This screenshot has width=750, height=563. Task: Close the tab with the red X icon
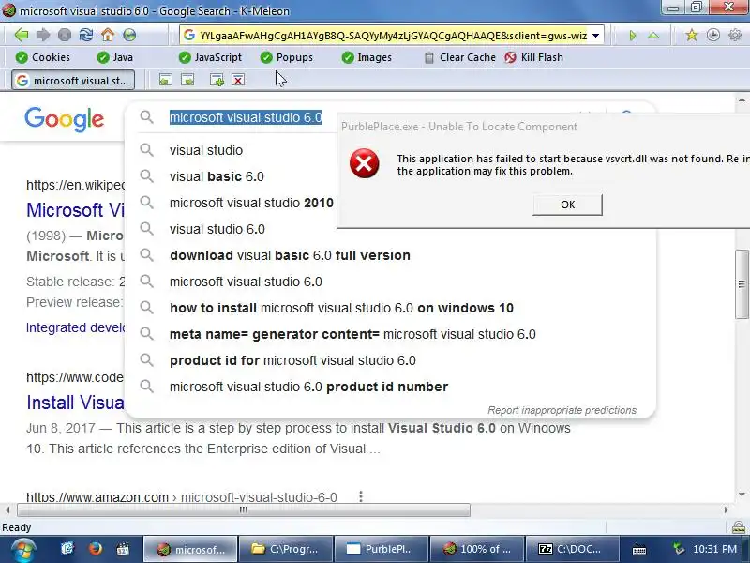238,80
